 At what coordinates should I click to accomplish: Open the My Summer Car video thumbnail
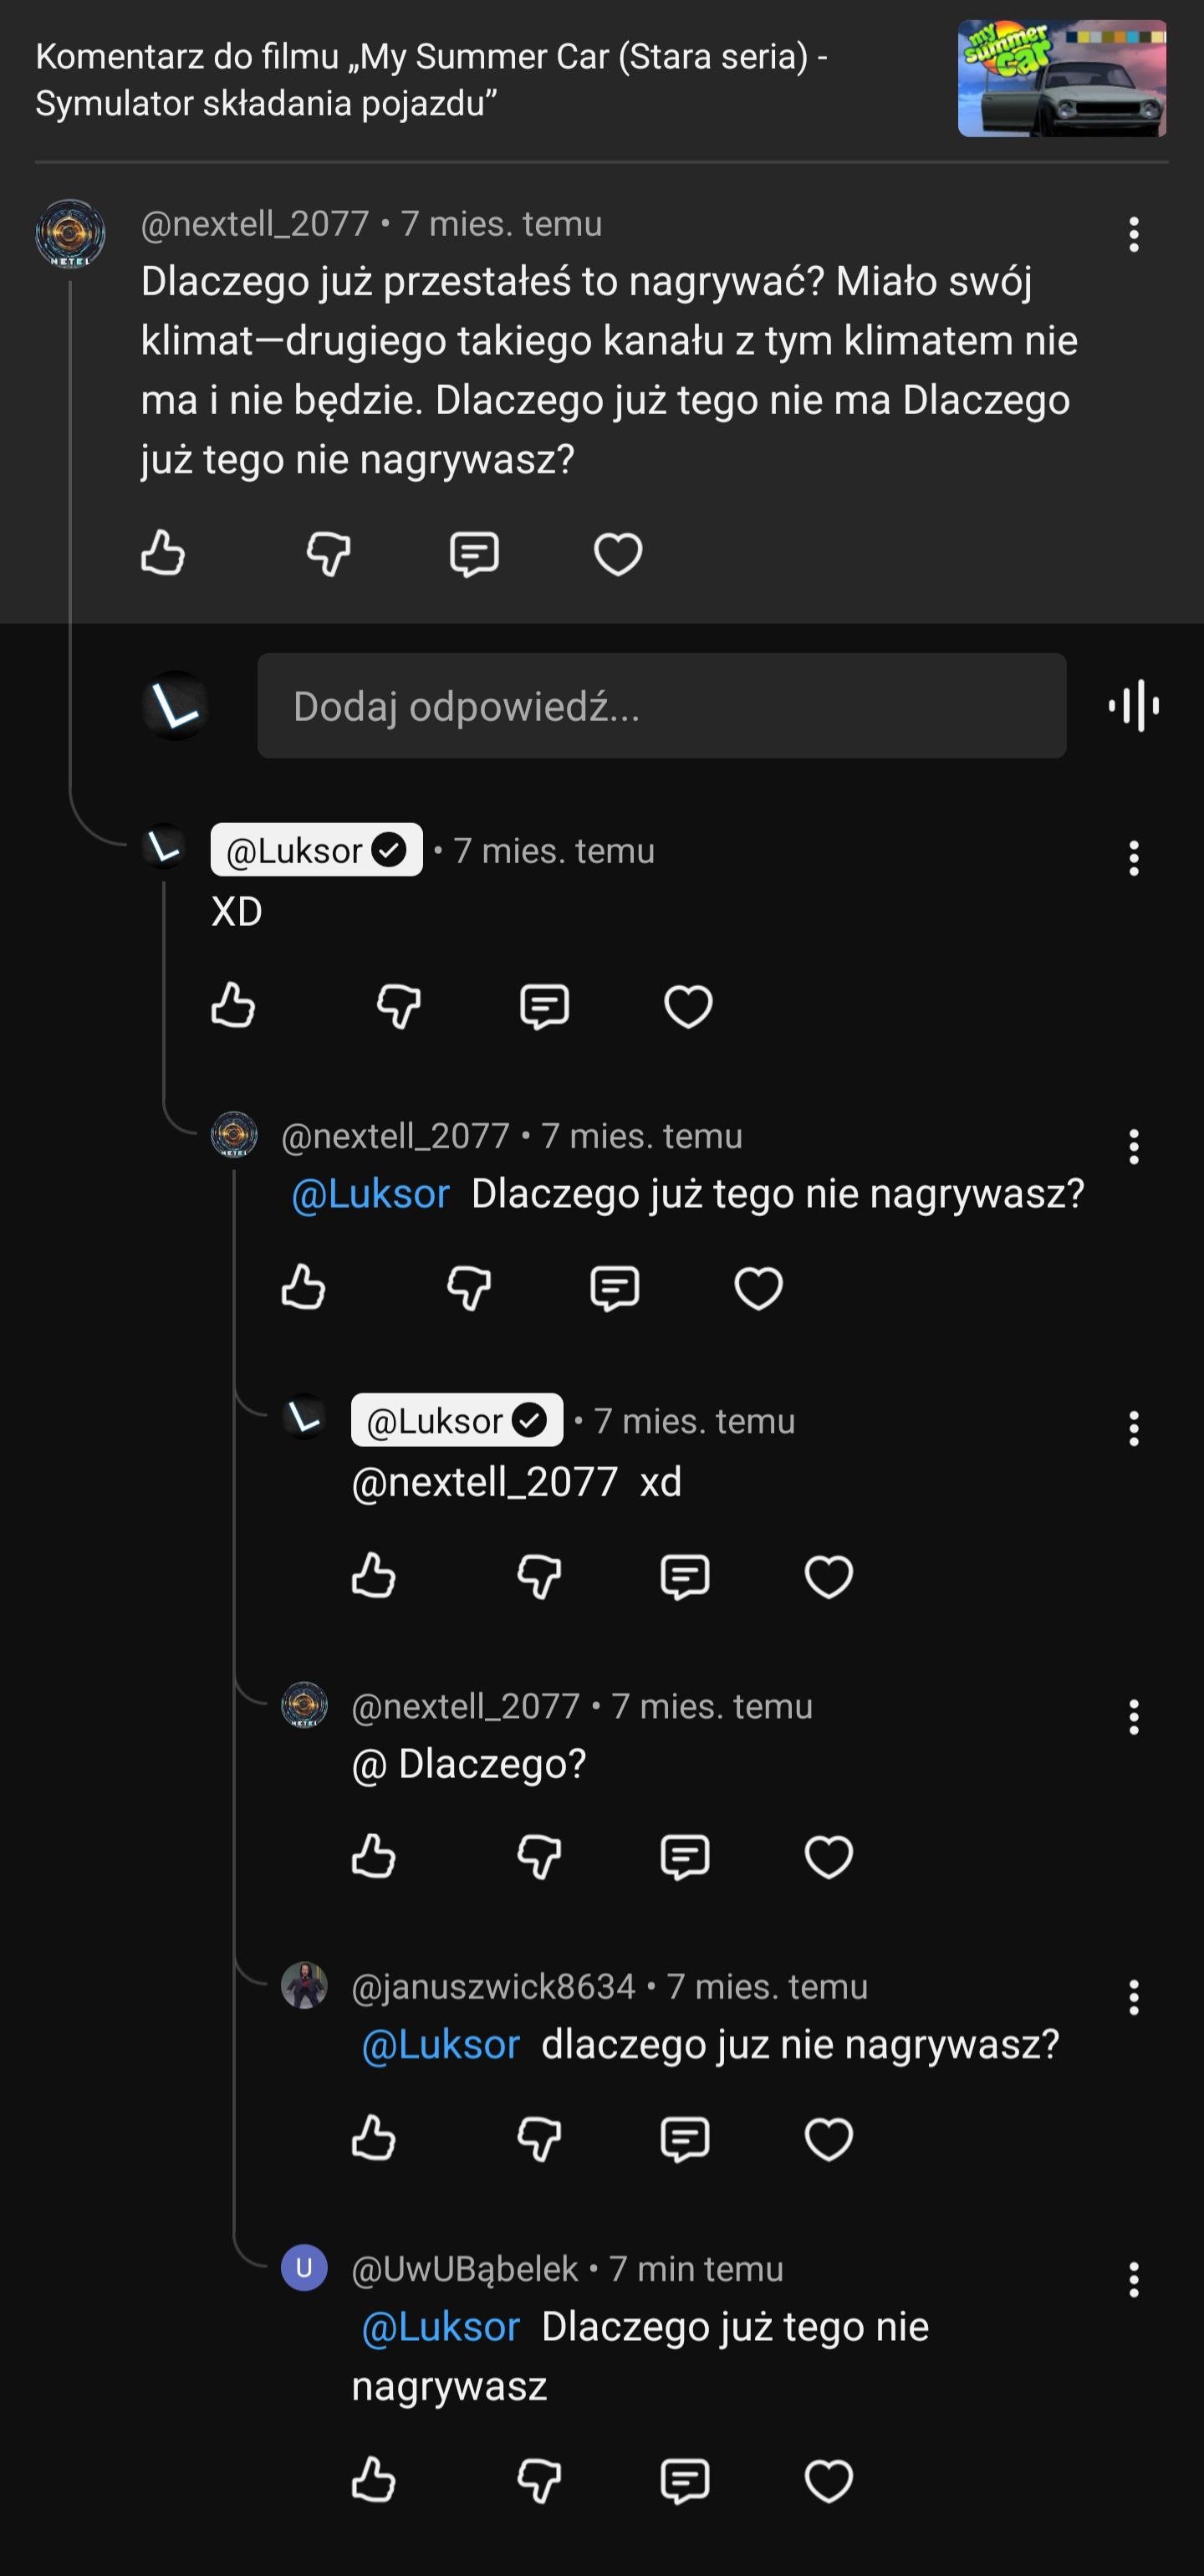tap(1062, 79)
